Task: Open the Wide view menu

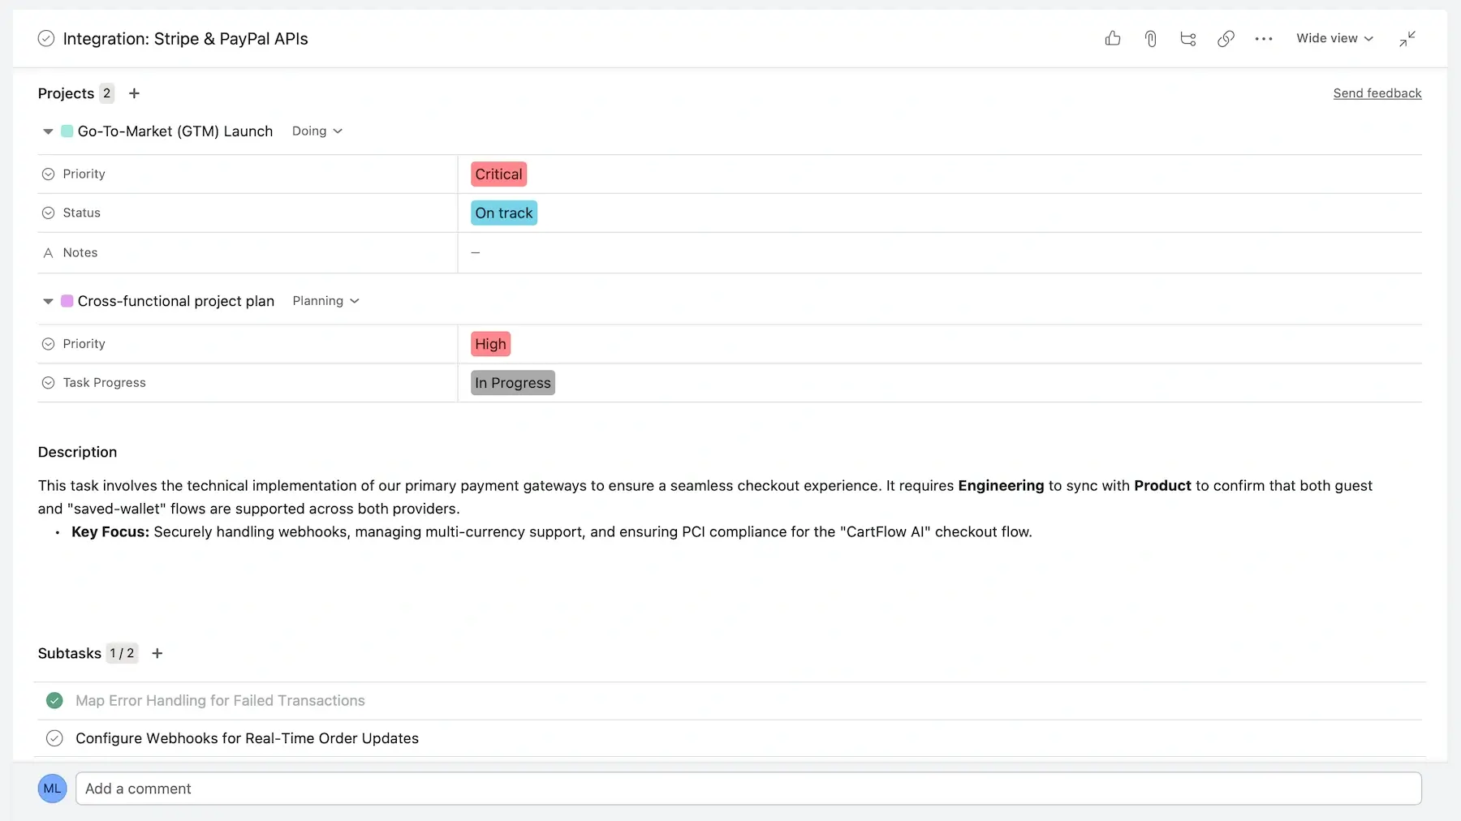Action: [1334, 38]
